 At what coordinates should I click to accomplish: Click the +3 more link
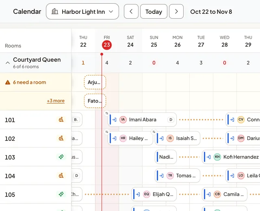[x=56, y=101]
